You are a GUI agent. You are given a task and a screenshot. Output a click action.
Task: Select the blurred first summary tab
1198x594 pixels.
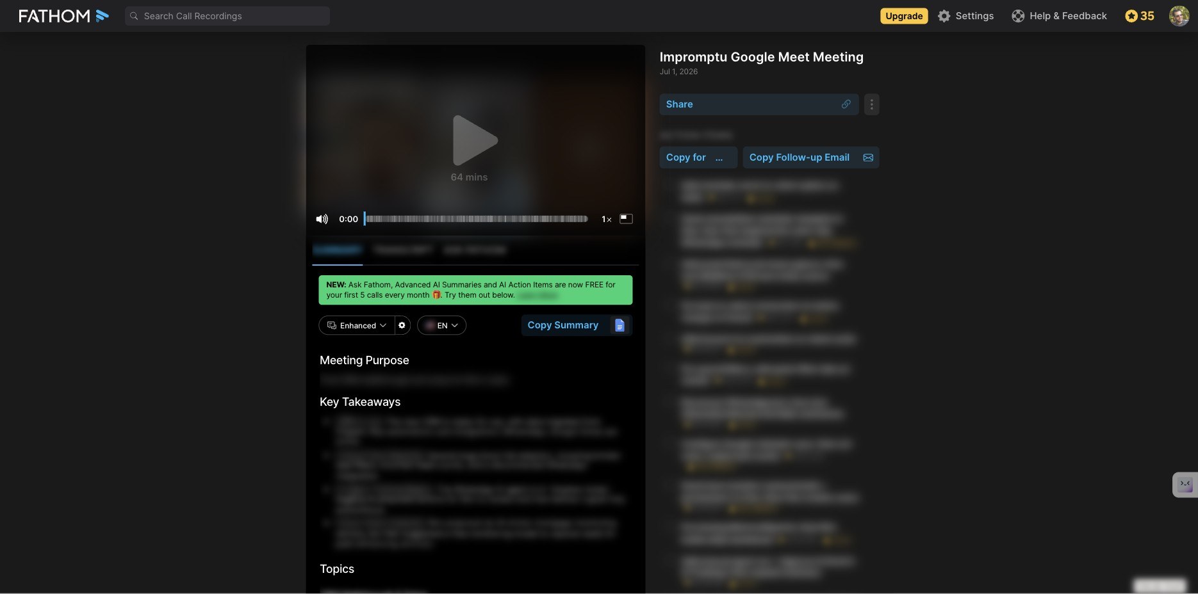click(x=338, y=250)
